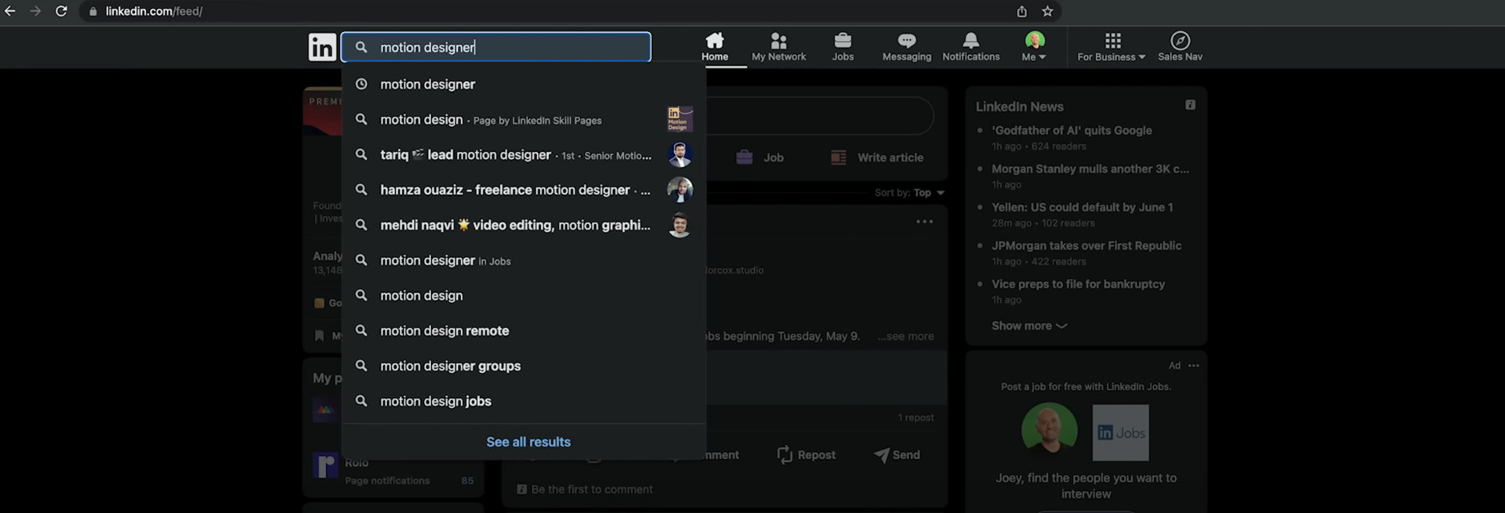The width and height of the screenshot is (1505, 513).
Task: Open the Messaging icon
Action: click(907, 47)
